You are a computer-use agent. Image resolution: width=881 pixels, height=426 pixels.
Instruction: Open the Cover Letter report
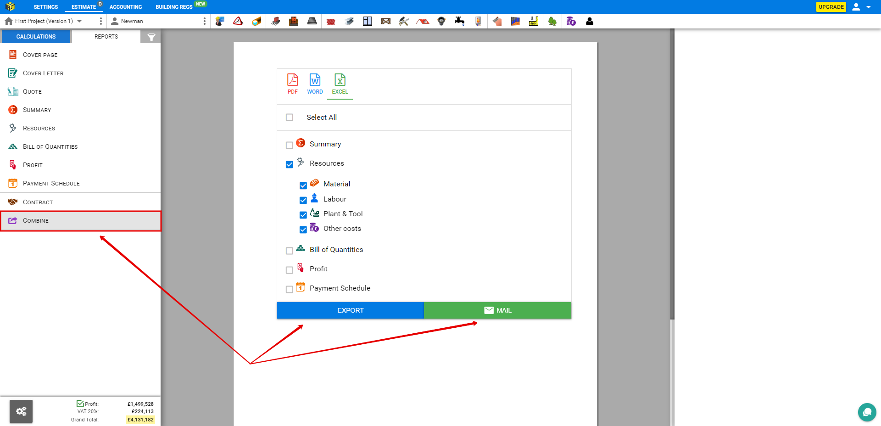tap(80, 73)
